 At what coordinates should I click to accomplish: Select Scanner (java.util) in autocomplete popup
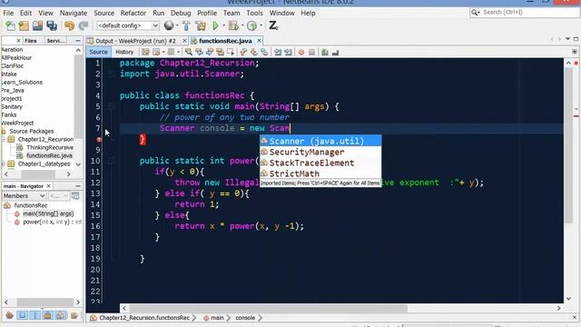320,141
